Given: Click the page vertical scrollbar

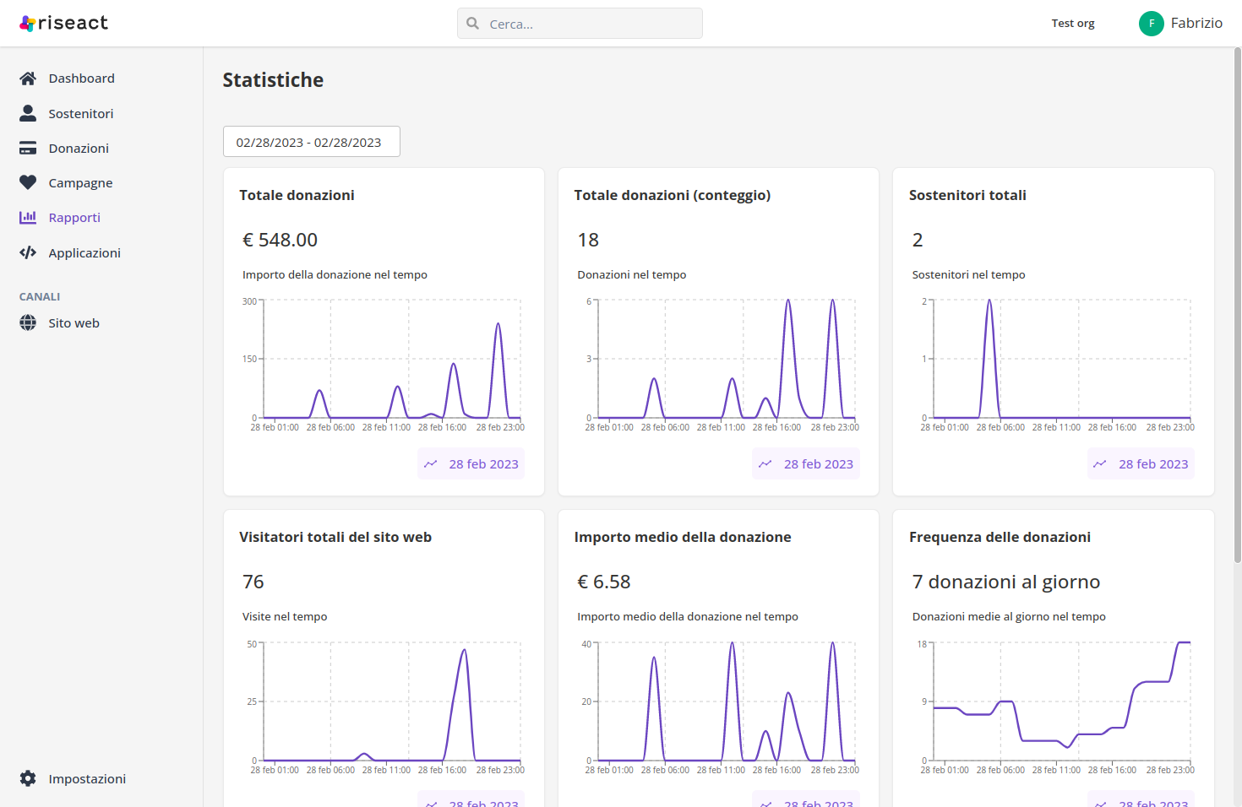Looking at the screenshot, I should pyautogui.click(x=1237, y=304).
